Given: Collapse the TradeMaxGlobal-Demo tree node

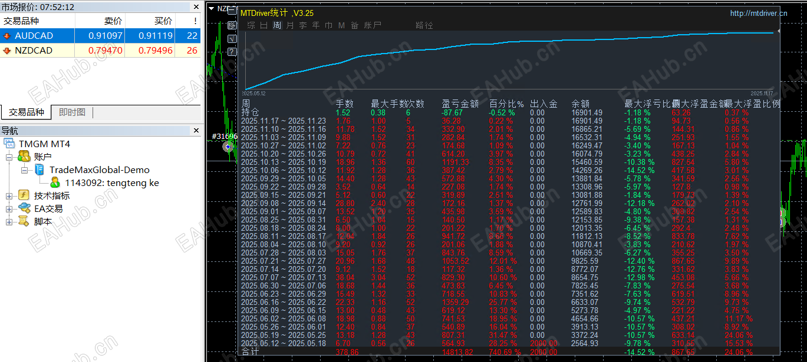Looking at the screenshot, I should point(25,170).
